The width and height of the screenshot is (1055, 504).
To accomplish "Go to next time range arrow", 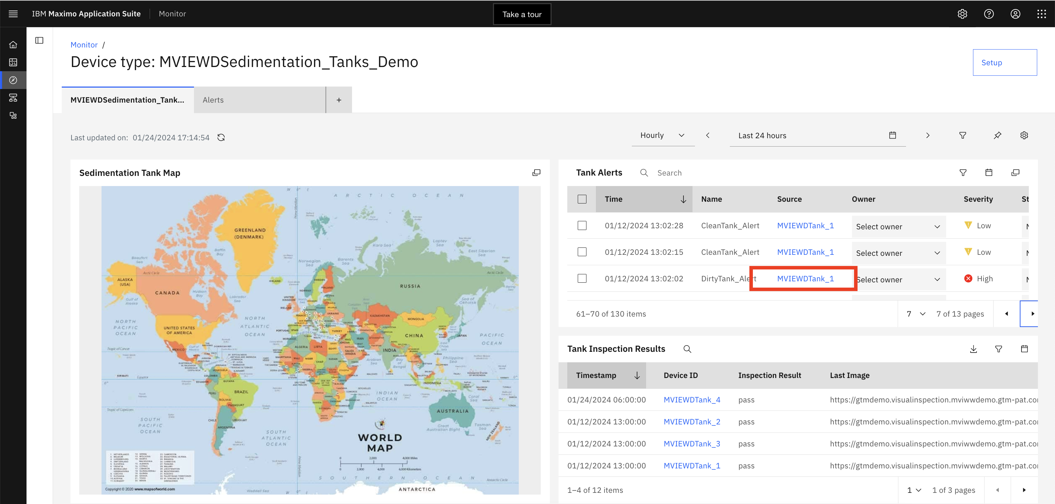I will pyautogui.click(x=928, y=135).
